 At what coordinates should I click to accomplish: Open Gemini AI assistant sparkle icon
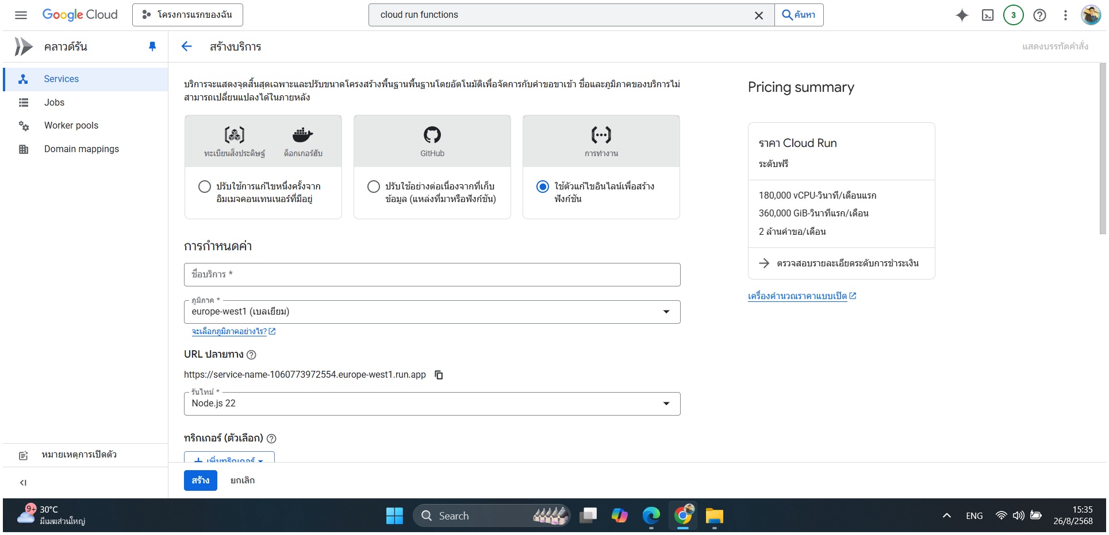pyautogui.click(x=962, y=15)
